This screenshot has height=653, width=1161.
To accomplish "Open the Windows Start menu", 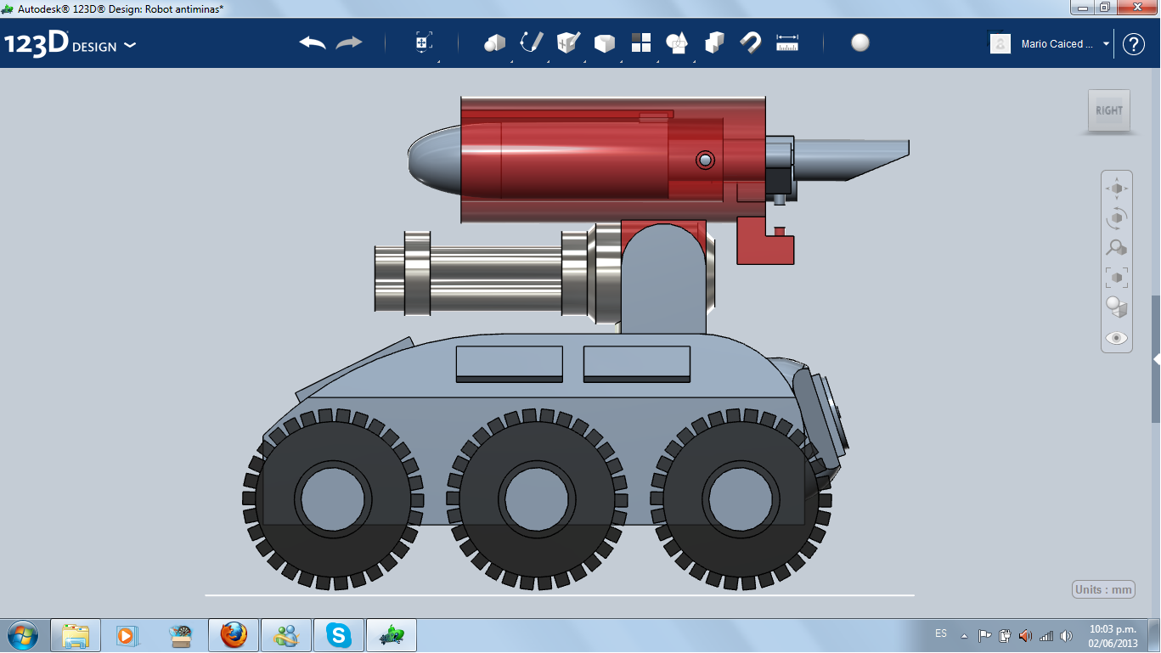I will (x=22, y=635).
